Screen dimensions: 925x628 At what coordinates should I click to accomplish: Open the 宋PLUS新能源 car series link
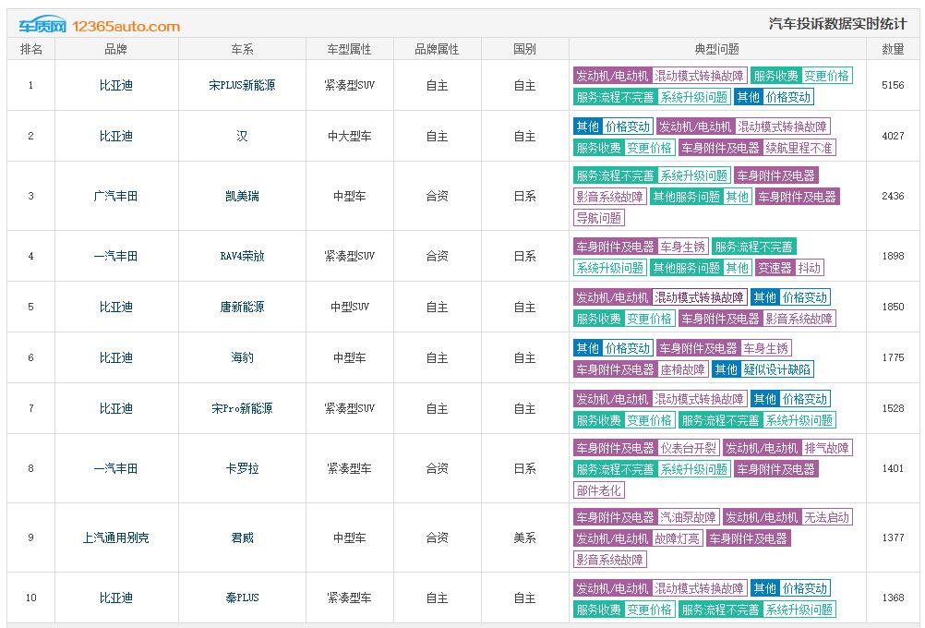pyautogui.click(x=242, y=85)
